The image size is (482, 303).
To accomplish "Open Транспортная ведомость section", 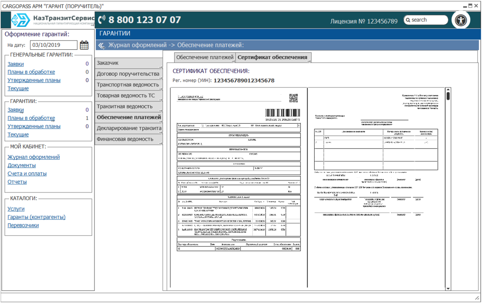I will tap(129, 85).
